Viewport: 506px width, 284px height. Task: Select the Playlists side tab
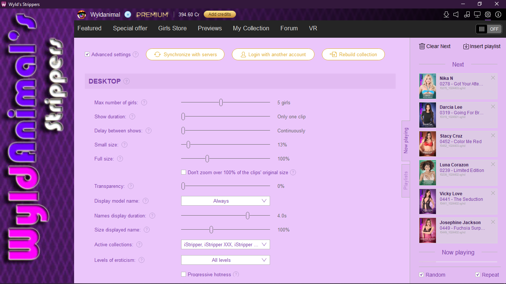[x=406, y=180]
